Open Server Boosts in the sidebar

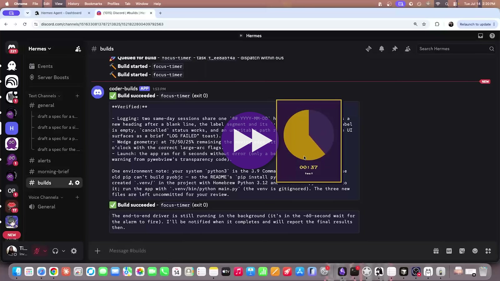pyautogui.click(x=54, y=77)
